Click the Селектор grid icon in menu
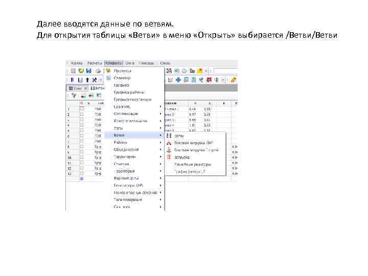Viewport: 368px width, 276px height. point(108,78)
